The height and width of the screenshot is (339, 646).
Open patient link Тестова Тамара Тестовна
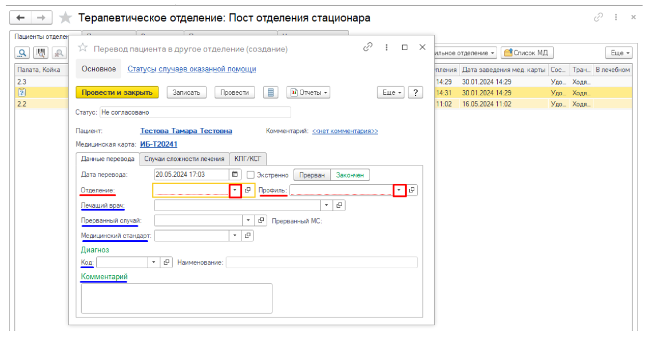tap(186, 131)
